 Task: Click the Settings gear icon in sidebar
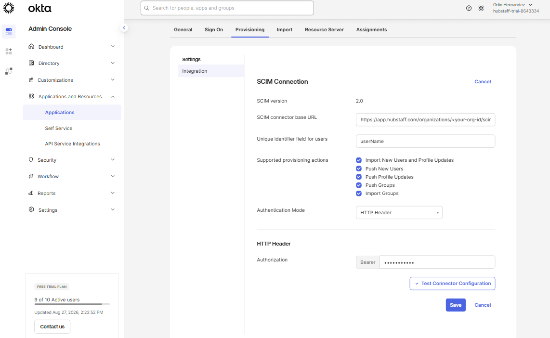31,209
